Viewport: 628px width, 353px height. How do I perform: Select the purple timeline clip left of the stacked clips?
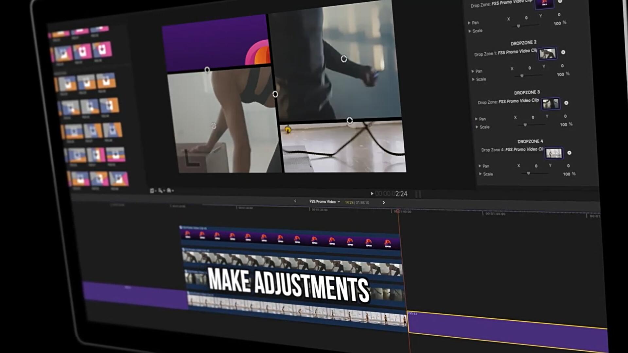pyautogui.click(x=135, y=295)
